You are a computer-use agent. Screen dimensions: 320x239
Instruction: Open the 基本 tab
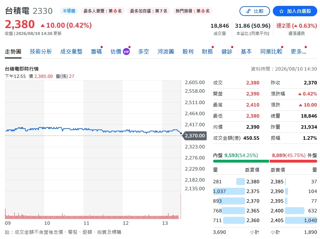click(x=246, y=52)
